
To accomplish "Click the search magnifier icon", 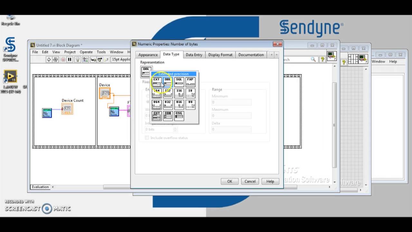I will click(x=313, y=60).
